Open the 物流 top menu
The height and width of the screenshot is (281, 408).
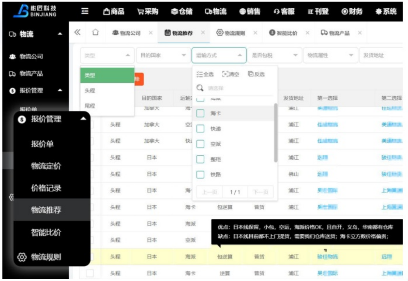click(216, 11)
